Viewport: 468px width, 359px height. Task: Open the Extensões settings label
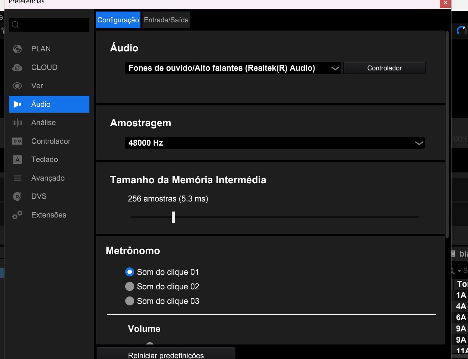click(49, 215)
